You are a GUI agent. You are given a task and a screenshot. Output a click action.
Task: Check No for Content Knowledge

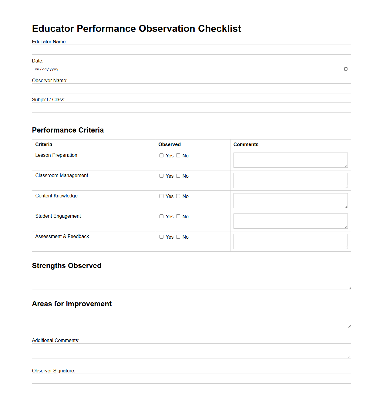[178, 196]
